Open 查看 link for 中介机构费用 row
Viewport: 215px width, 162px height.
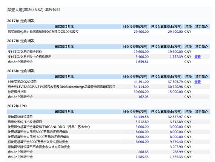click(x=197, y=57)
